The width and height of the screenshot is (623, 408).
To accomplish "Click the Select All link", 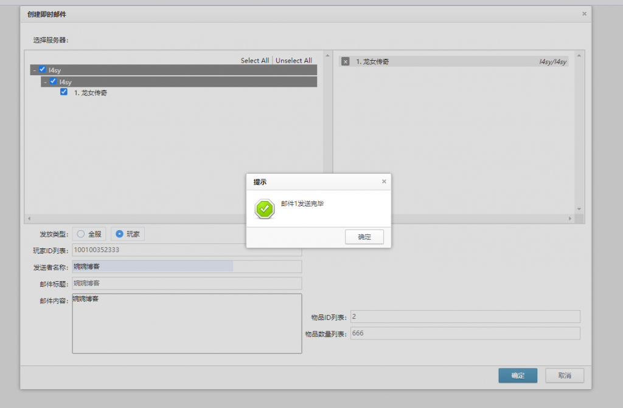I will point(254,61).
